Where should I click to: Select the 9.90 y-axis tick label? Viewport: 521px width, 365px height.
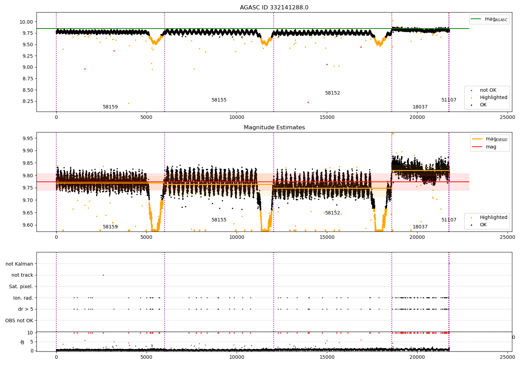tap(27, 151)
